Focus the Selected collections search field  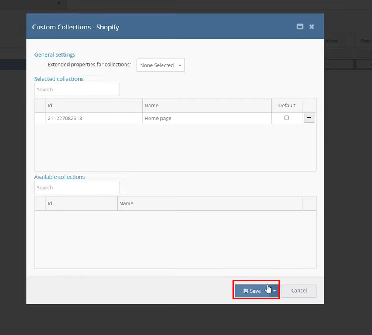click(x=77, y=89)
